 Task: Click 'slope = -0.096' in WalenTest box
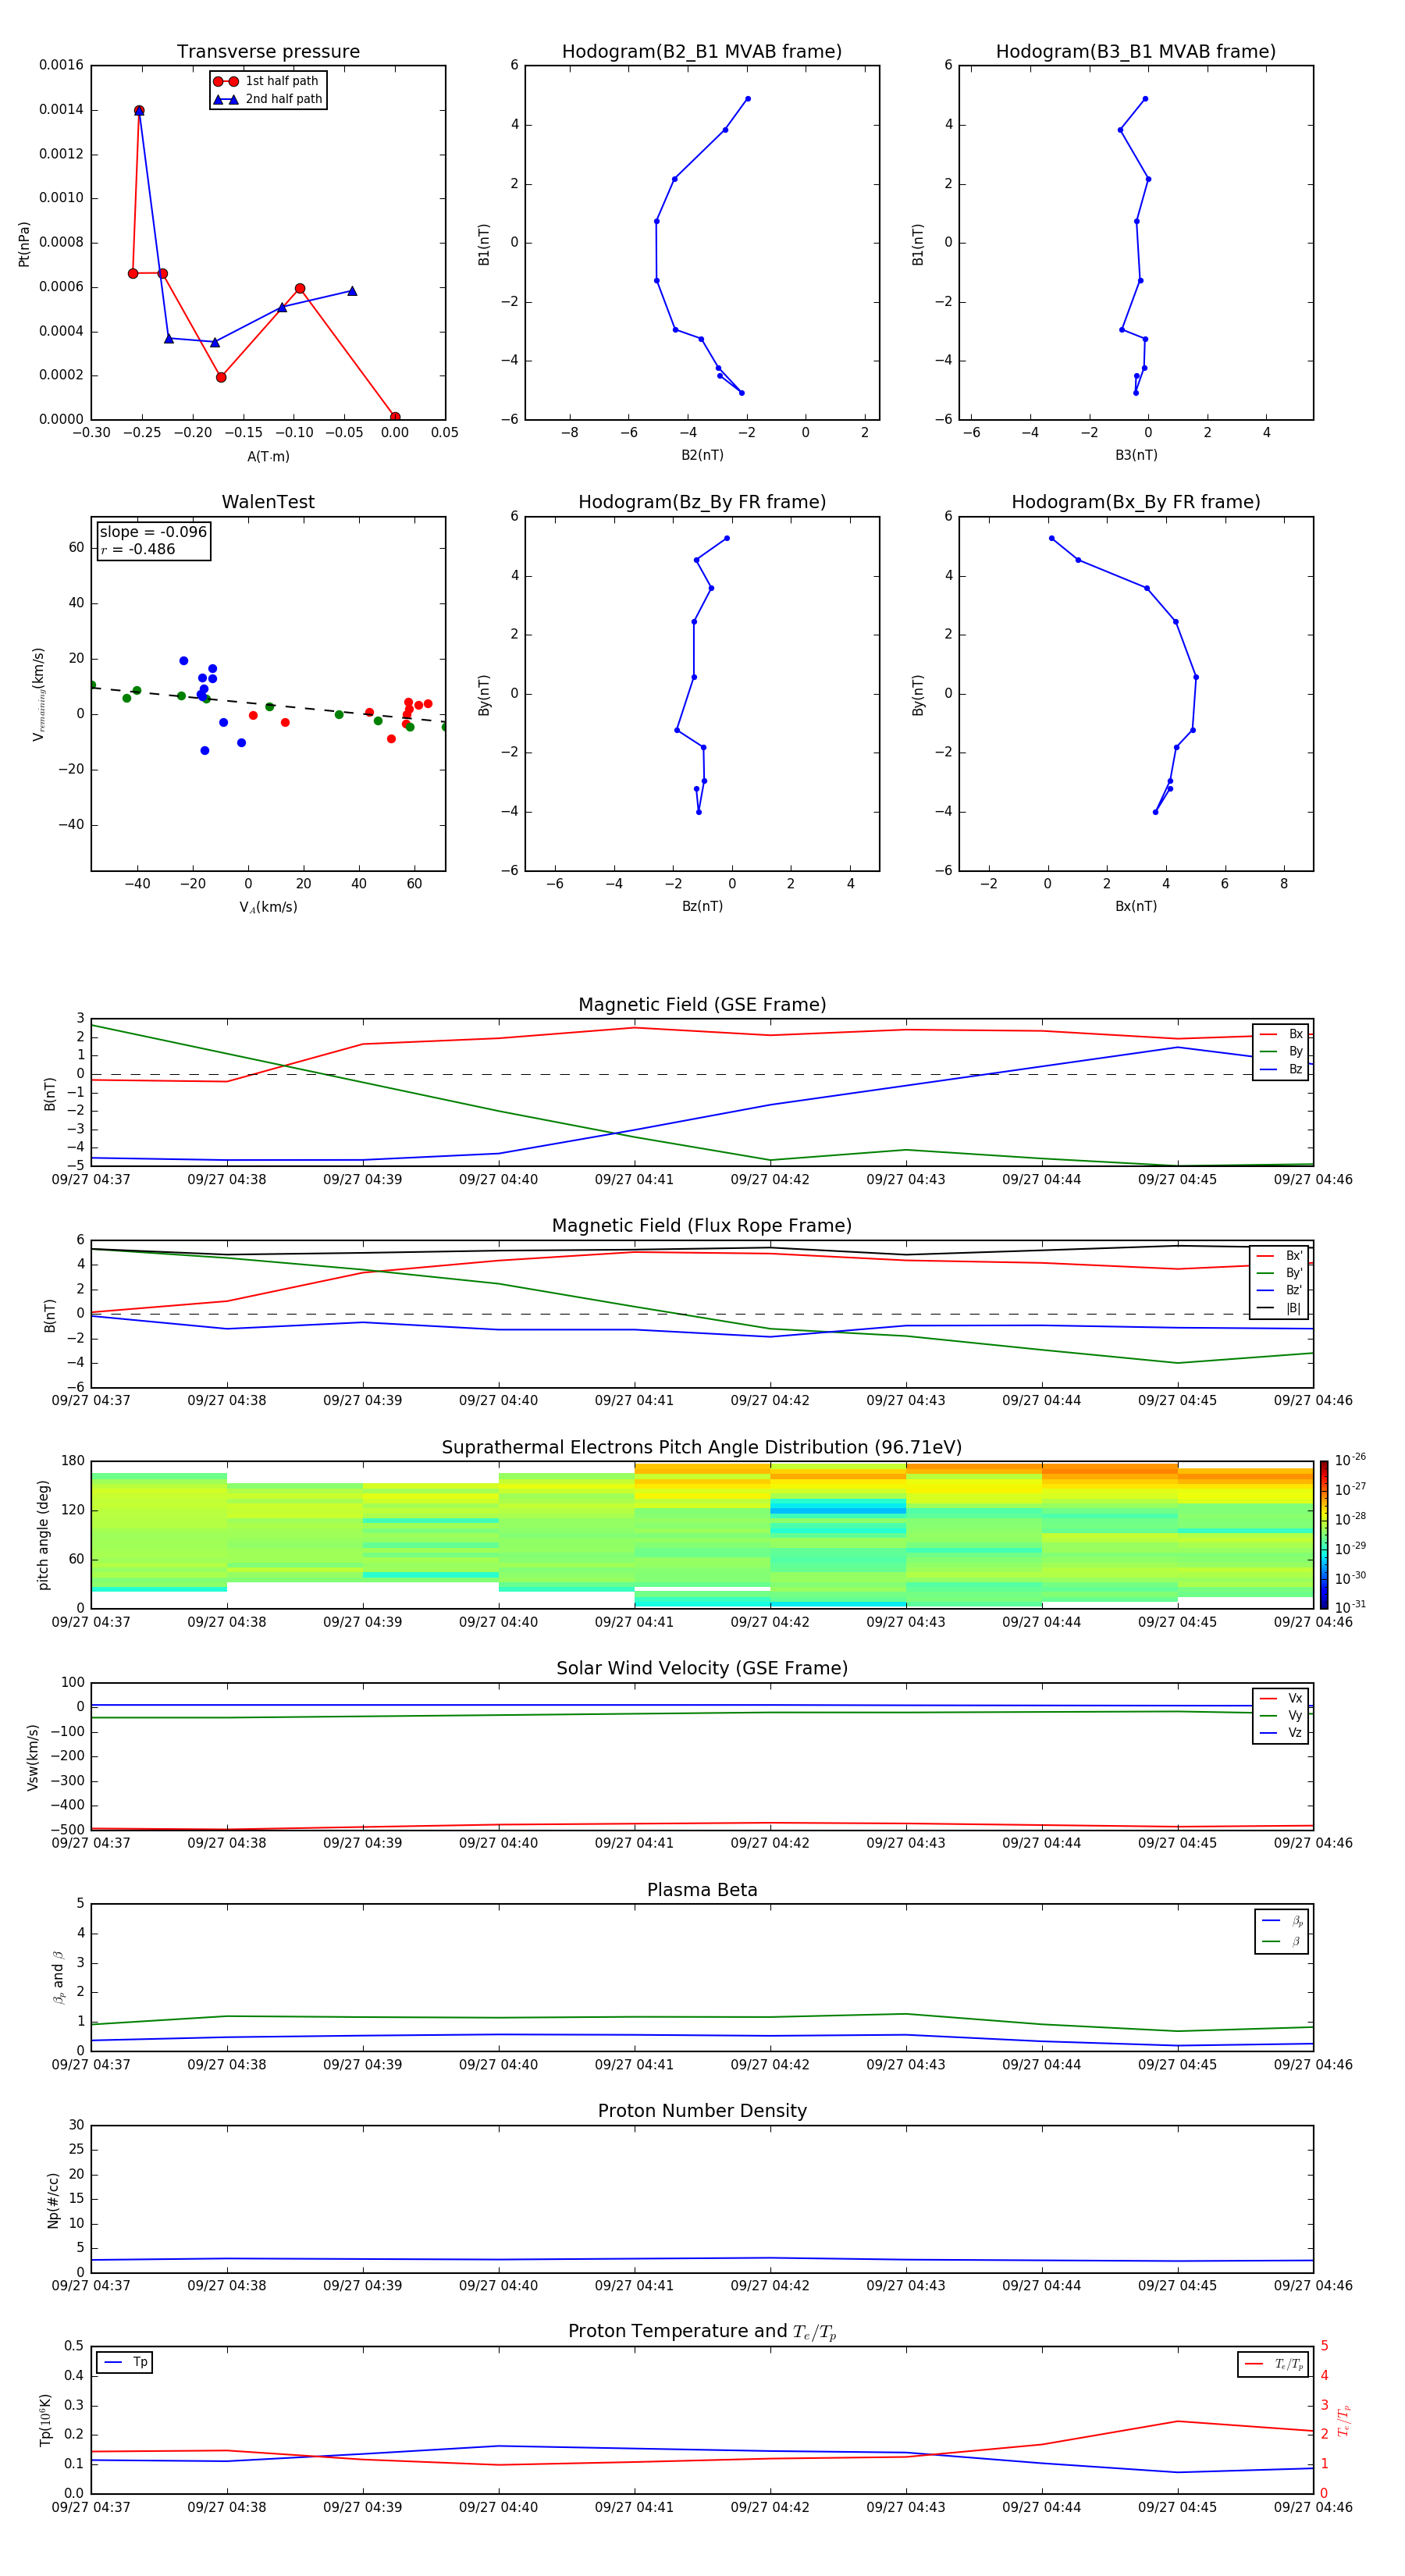[153, 532]
